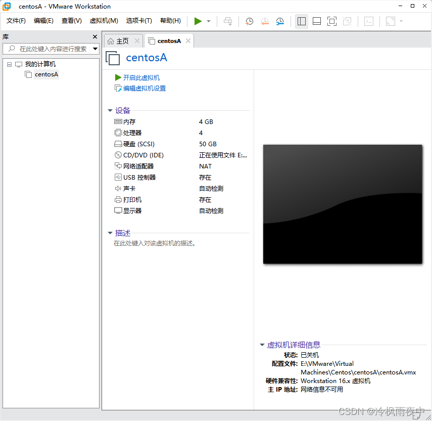Click 开启此虚拟机 link
432x421 pixels.
(141, 78)
